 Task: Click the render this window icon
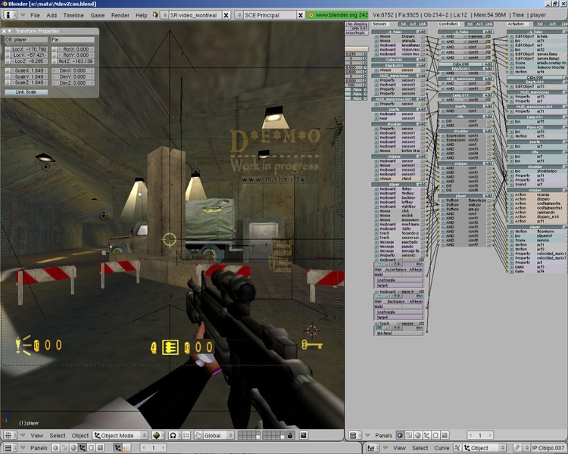[303, 436]
